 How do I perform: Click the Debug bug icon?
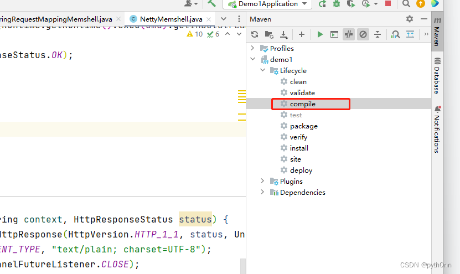[x=337, y=4]
